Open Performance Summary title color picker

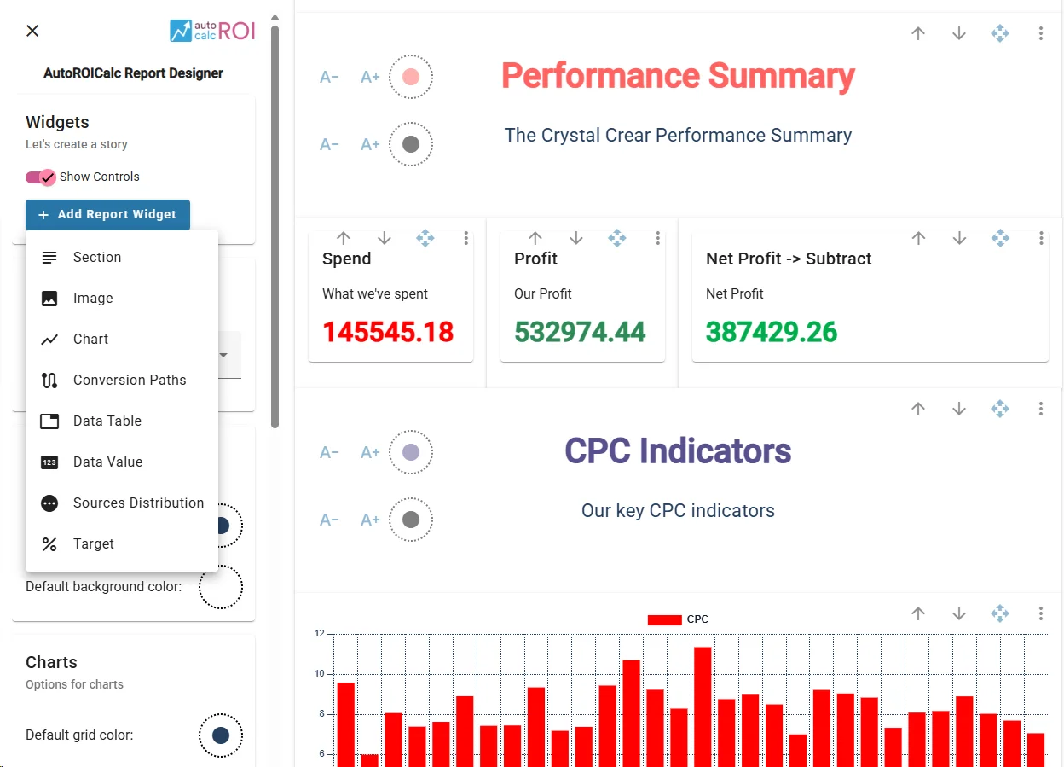(x=411, y=77)
